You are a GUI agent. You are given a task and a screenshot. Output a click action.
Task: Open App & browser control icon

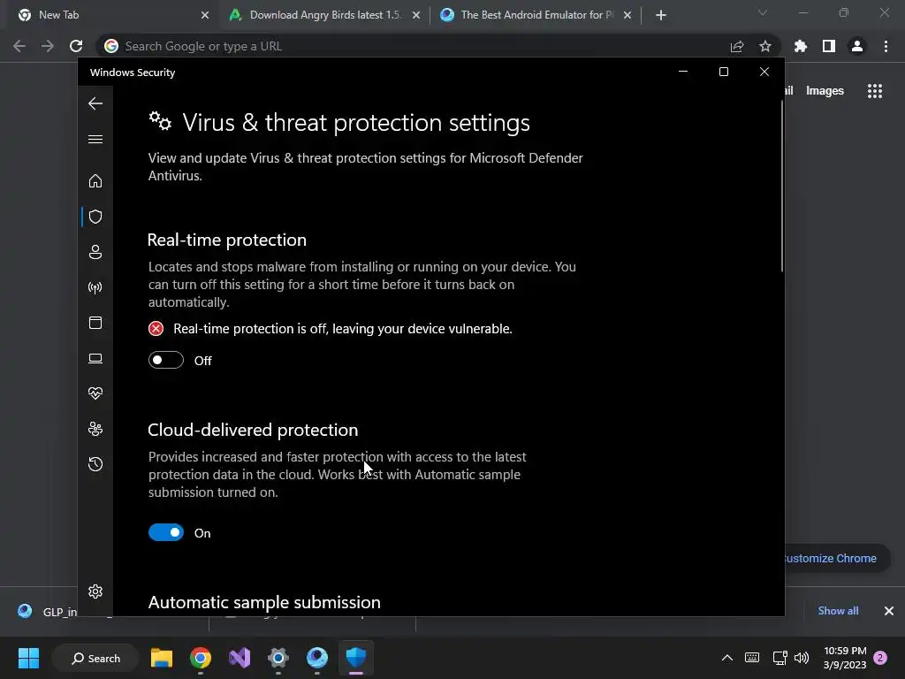tap(95, 323)
